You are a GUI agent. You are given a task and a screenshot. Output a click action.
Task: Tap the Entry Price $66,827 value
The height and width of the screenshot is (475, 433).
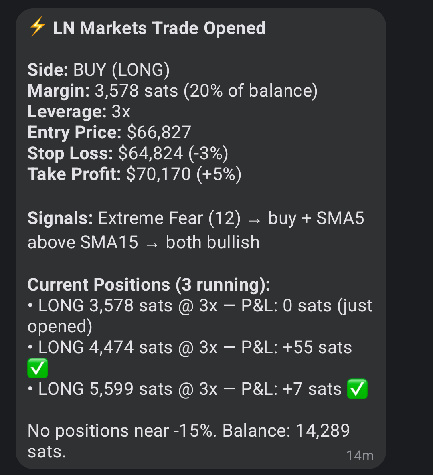coord(159,133)
